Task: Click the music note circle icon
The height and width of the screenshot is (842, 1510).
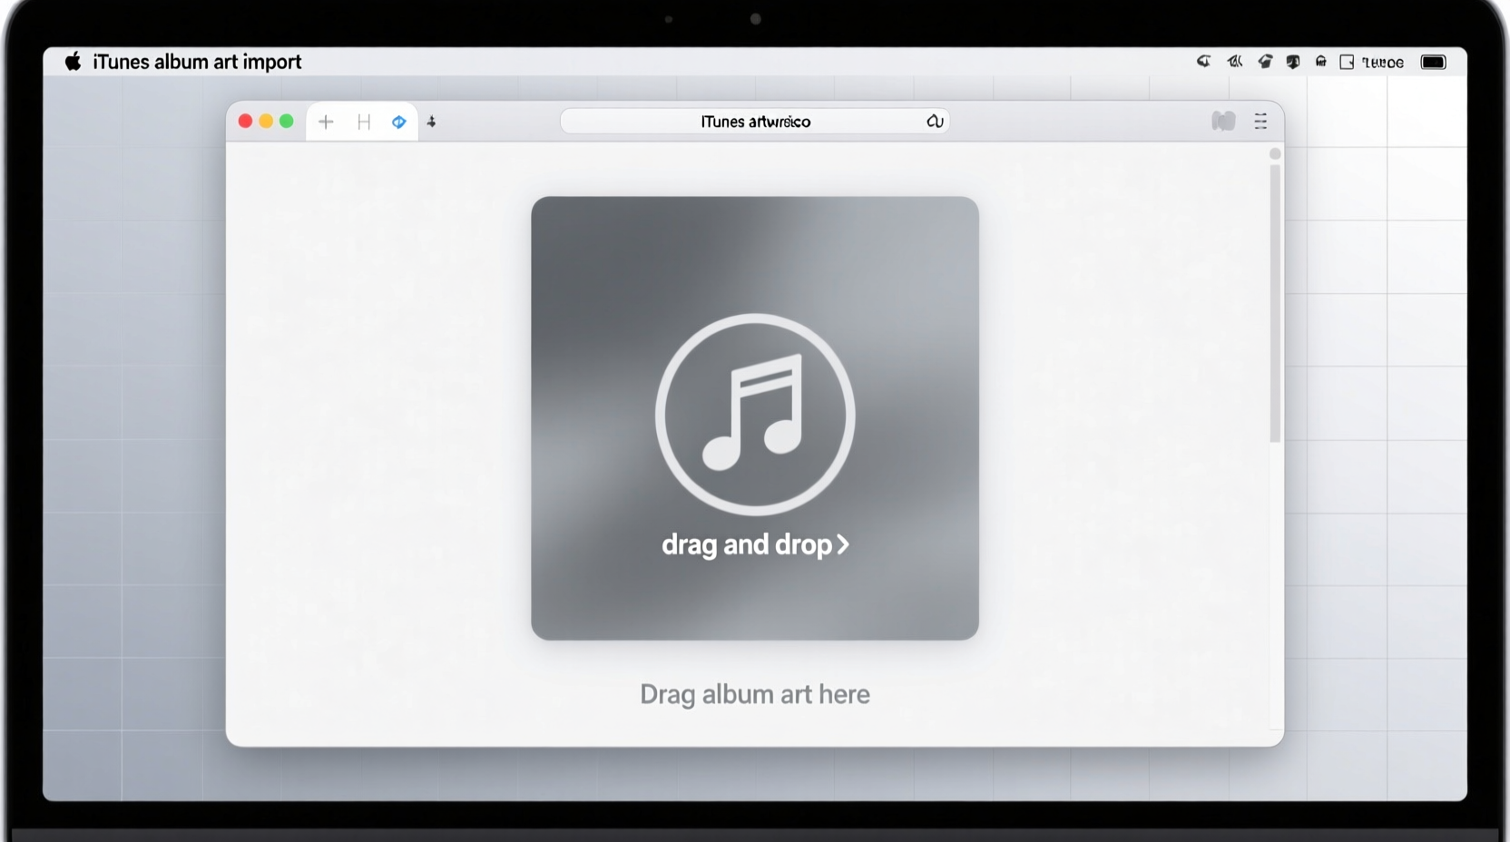Action: pos(755,415)
